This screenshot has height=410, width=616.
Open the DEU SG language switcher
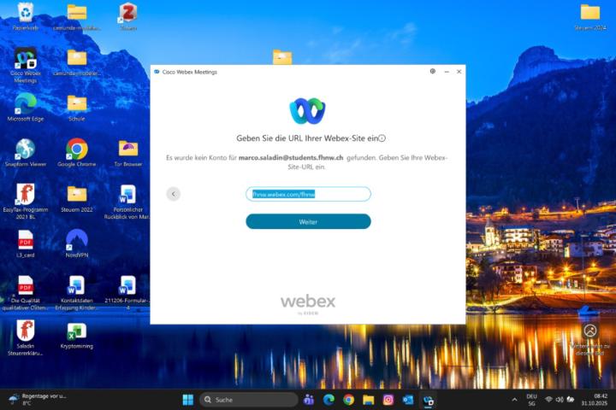pos(531,400)
